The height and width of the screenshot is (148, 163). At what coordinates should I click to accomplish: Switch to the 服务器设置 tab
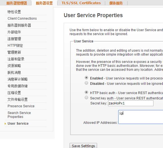(44, 3)
